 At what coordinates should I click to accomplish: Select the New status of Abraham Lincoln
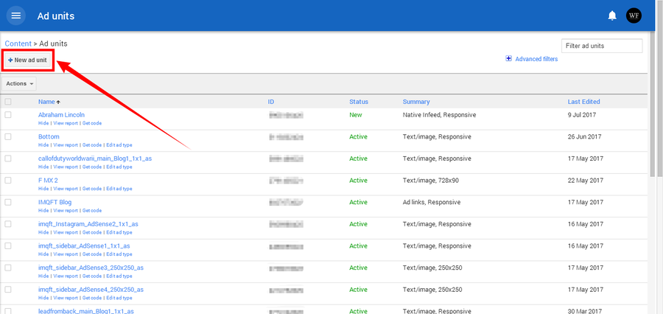[x=356, y=115]
